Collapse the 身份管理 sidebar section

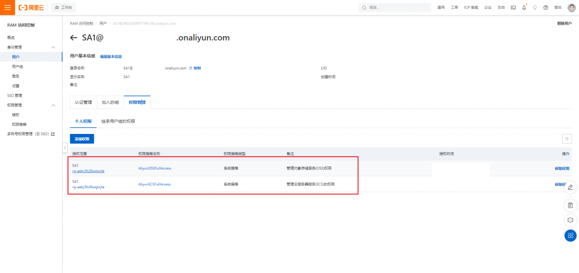(53, 47)
